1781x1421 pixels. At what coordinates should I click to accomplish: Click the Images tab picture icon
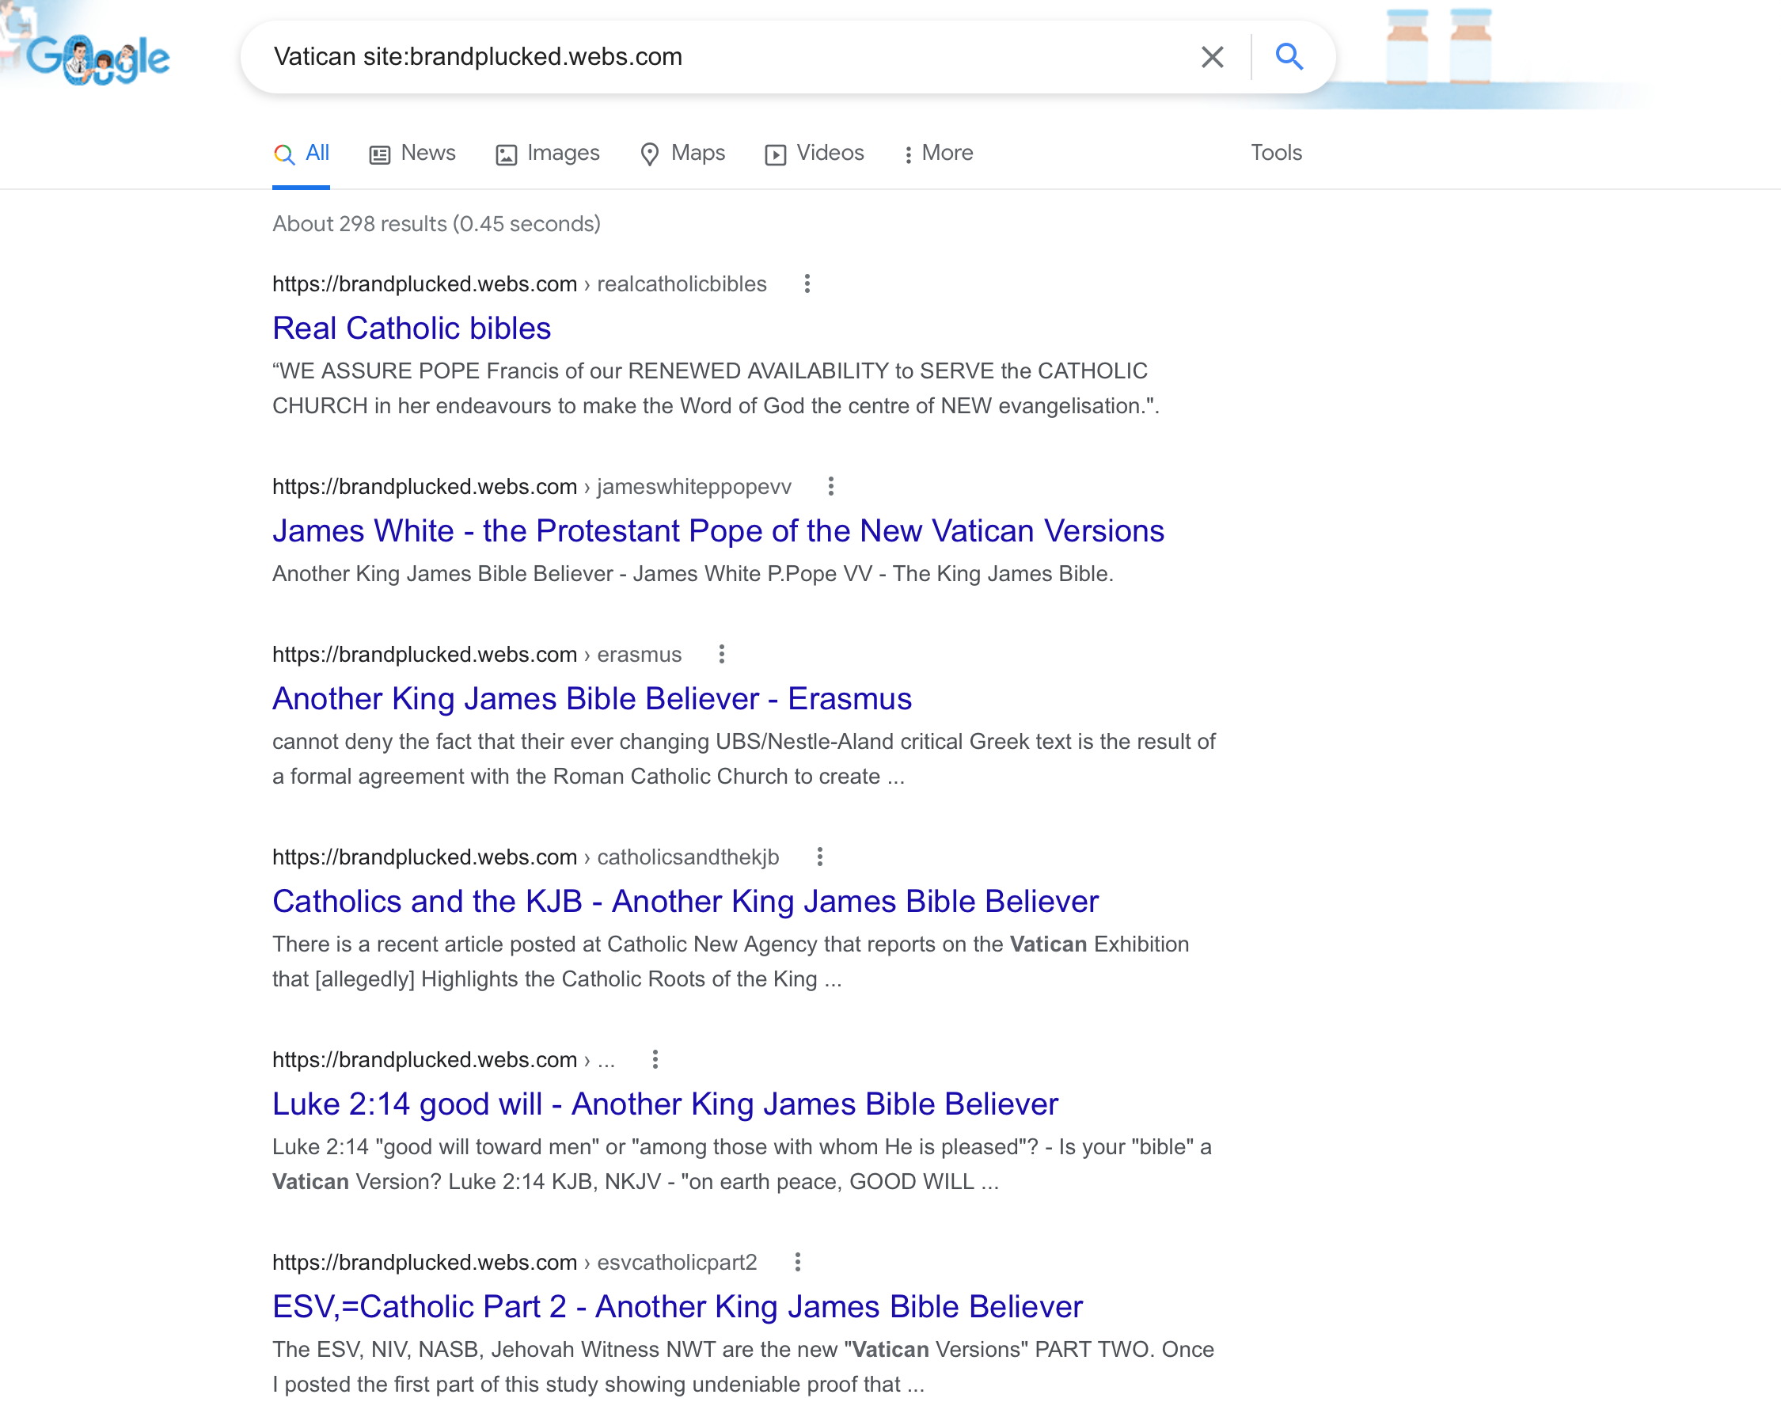507,154
